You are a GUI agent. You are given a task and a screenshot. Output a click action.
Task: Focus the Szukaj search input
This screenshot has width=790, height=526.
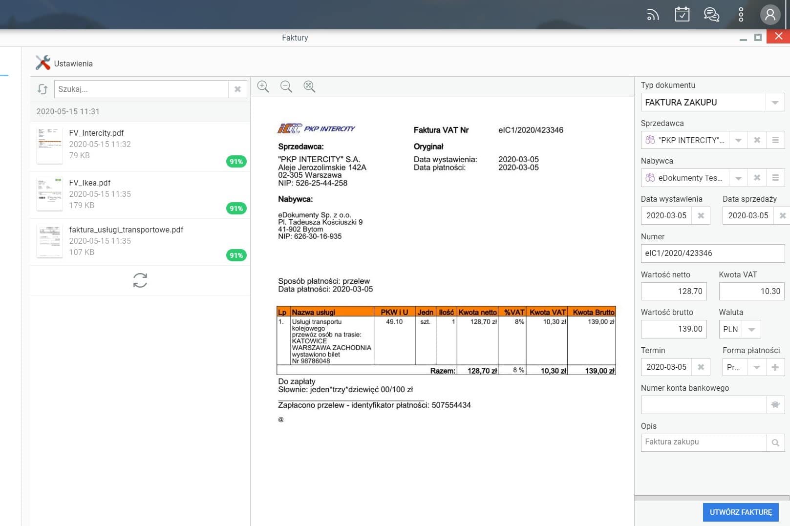141,89
